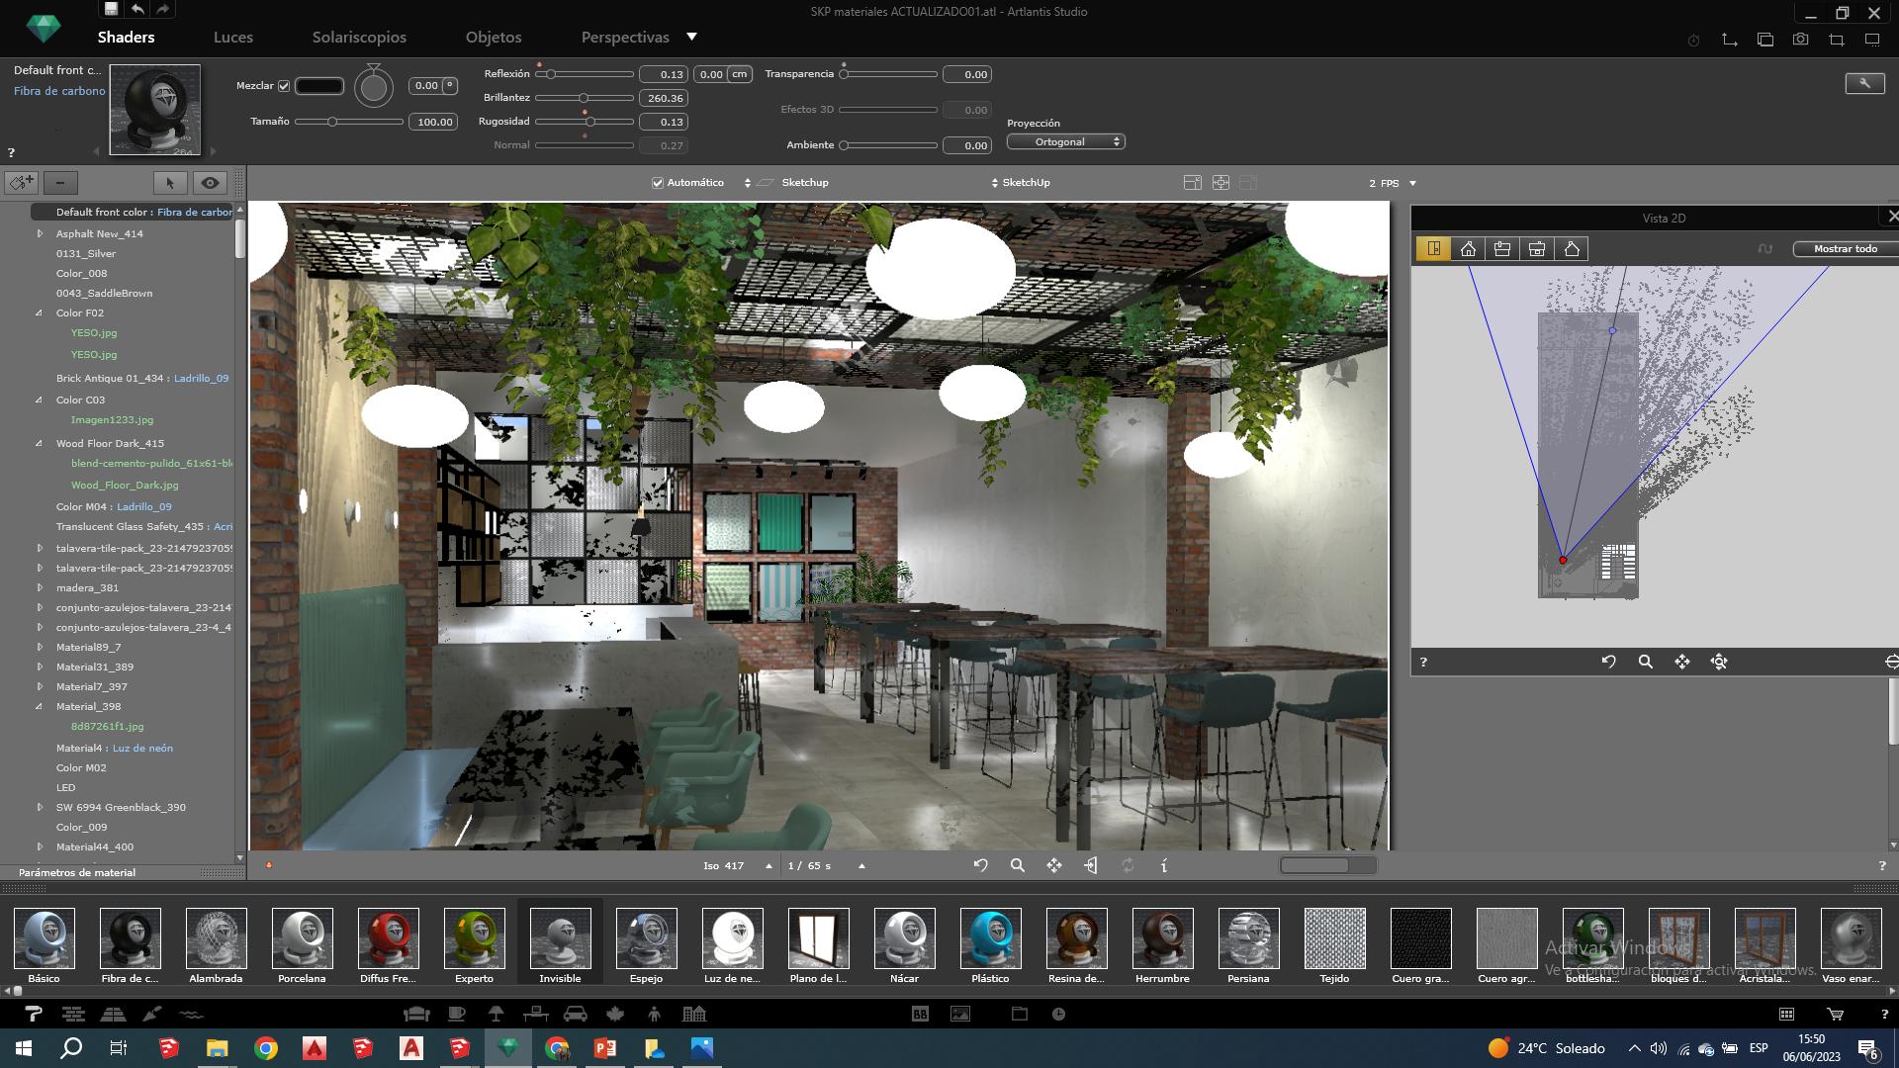Viewport: 1899px width, 1068px height.
Task: Switch to the Luces tab
Action: (x=233, y=38)
